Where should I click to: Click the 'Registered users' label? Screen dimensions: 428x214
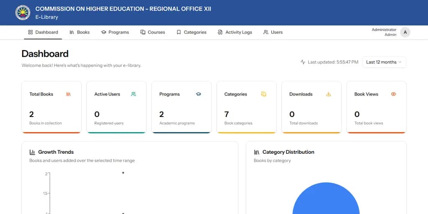pos(109,123)
